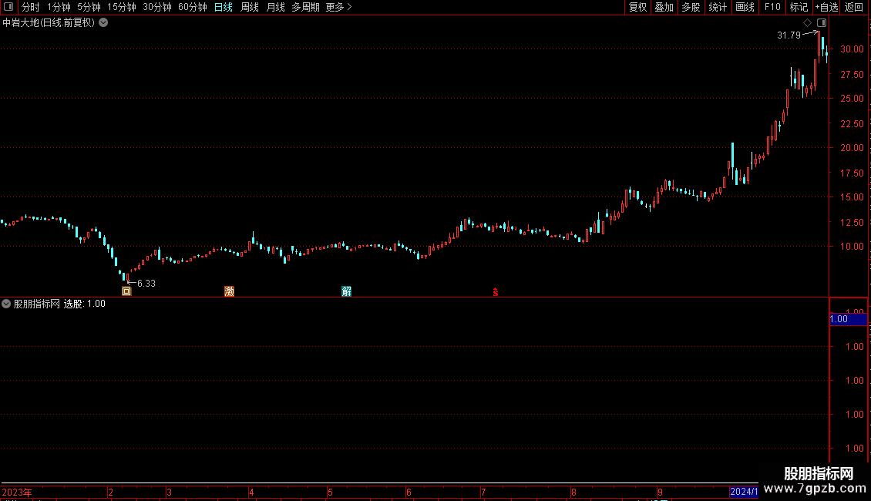Screen dimensions: 871x501
Task: Open the 统计 statistics button
Action: pyautogui.click(x=717, y=7)
